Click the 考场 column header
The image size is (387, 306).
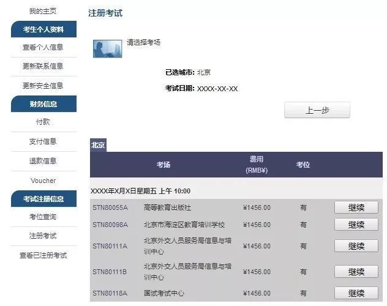pyautogui.click(x=163, y=165)
